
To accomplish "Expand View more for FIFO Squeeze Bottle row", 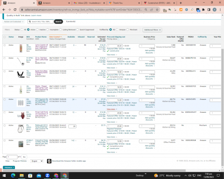I will click(x=112, y=109).
